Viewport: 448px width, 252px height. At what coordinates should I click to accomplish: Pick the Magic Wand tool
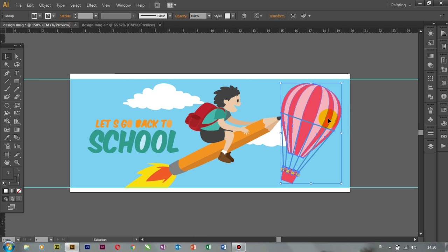[x=7, y=65]
